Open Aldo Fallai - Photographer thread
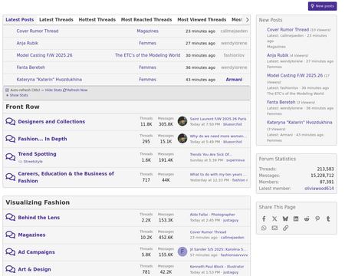345x276 pixels. [x=212, y=215]
